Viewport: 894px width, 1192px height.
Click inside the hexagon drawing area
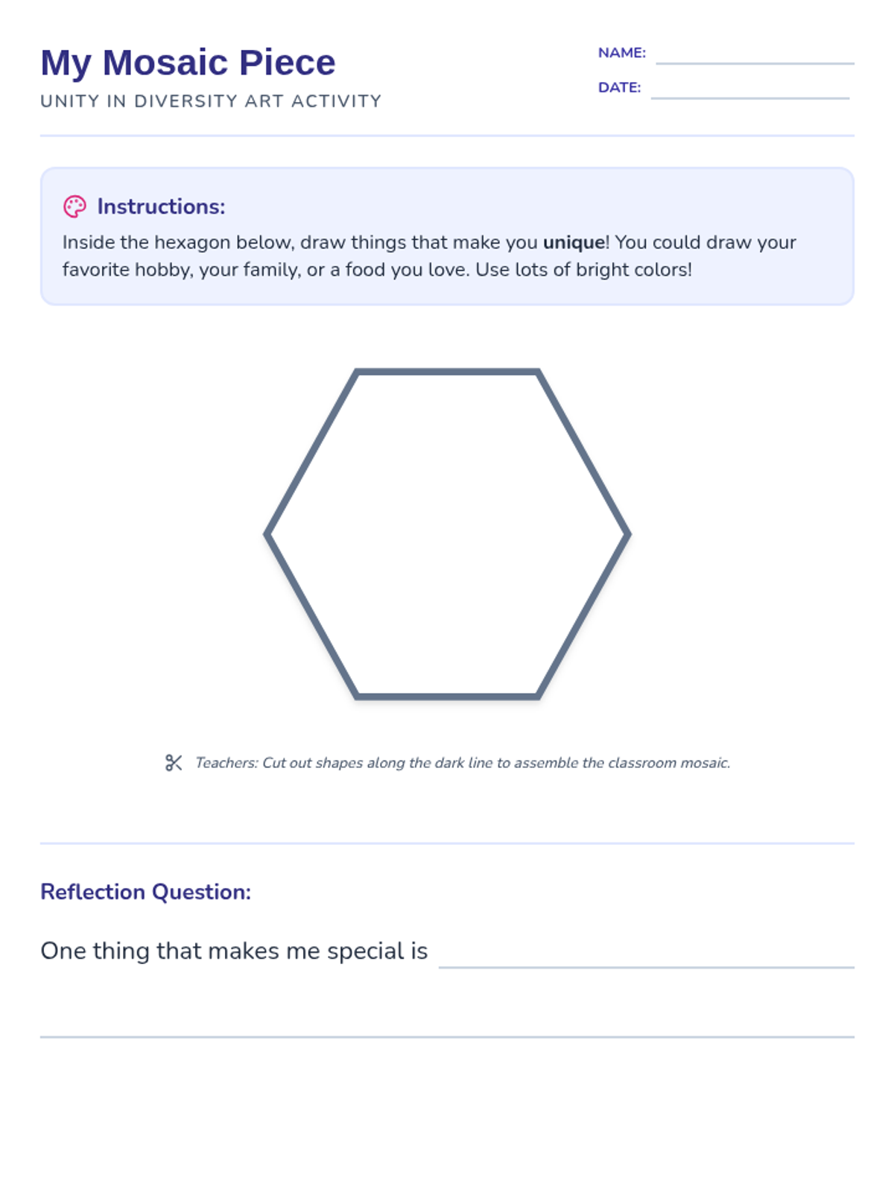447,533
